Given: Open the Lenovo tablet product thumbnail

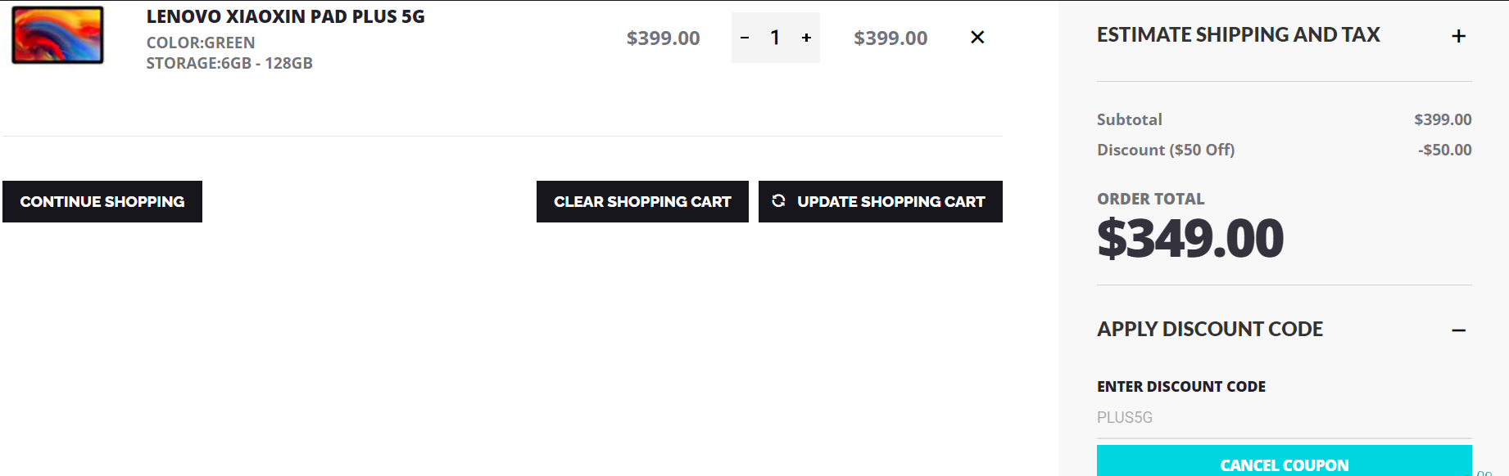Looking at the screenshot, I should (57, 36).
